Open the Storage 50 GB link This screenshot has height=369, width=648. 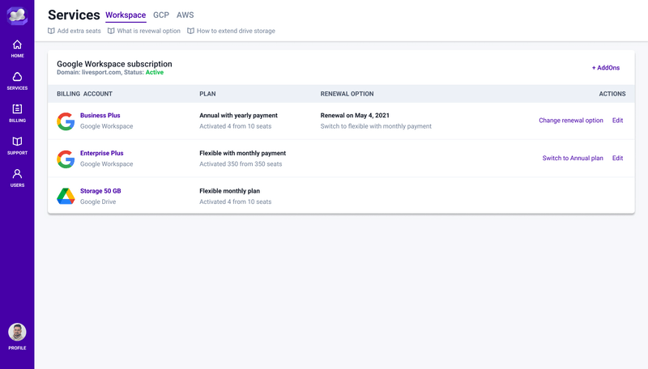coord(100,191)
